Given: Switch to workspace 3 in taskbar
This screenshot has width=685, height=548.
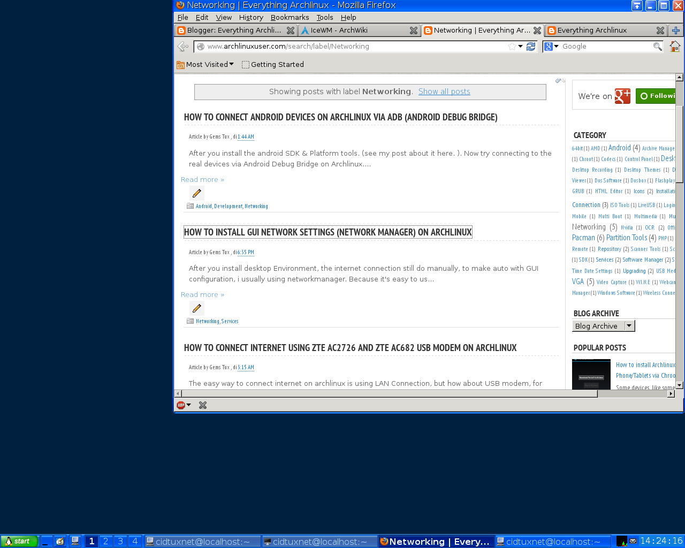Looking at the screenshot, I should [x=120, y=541].
